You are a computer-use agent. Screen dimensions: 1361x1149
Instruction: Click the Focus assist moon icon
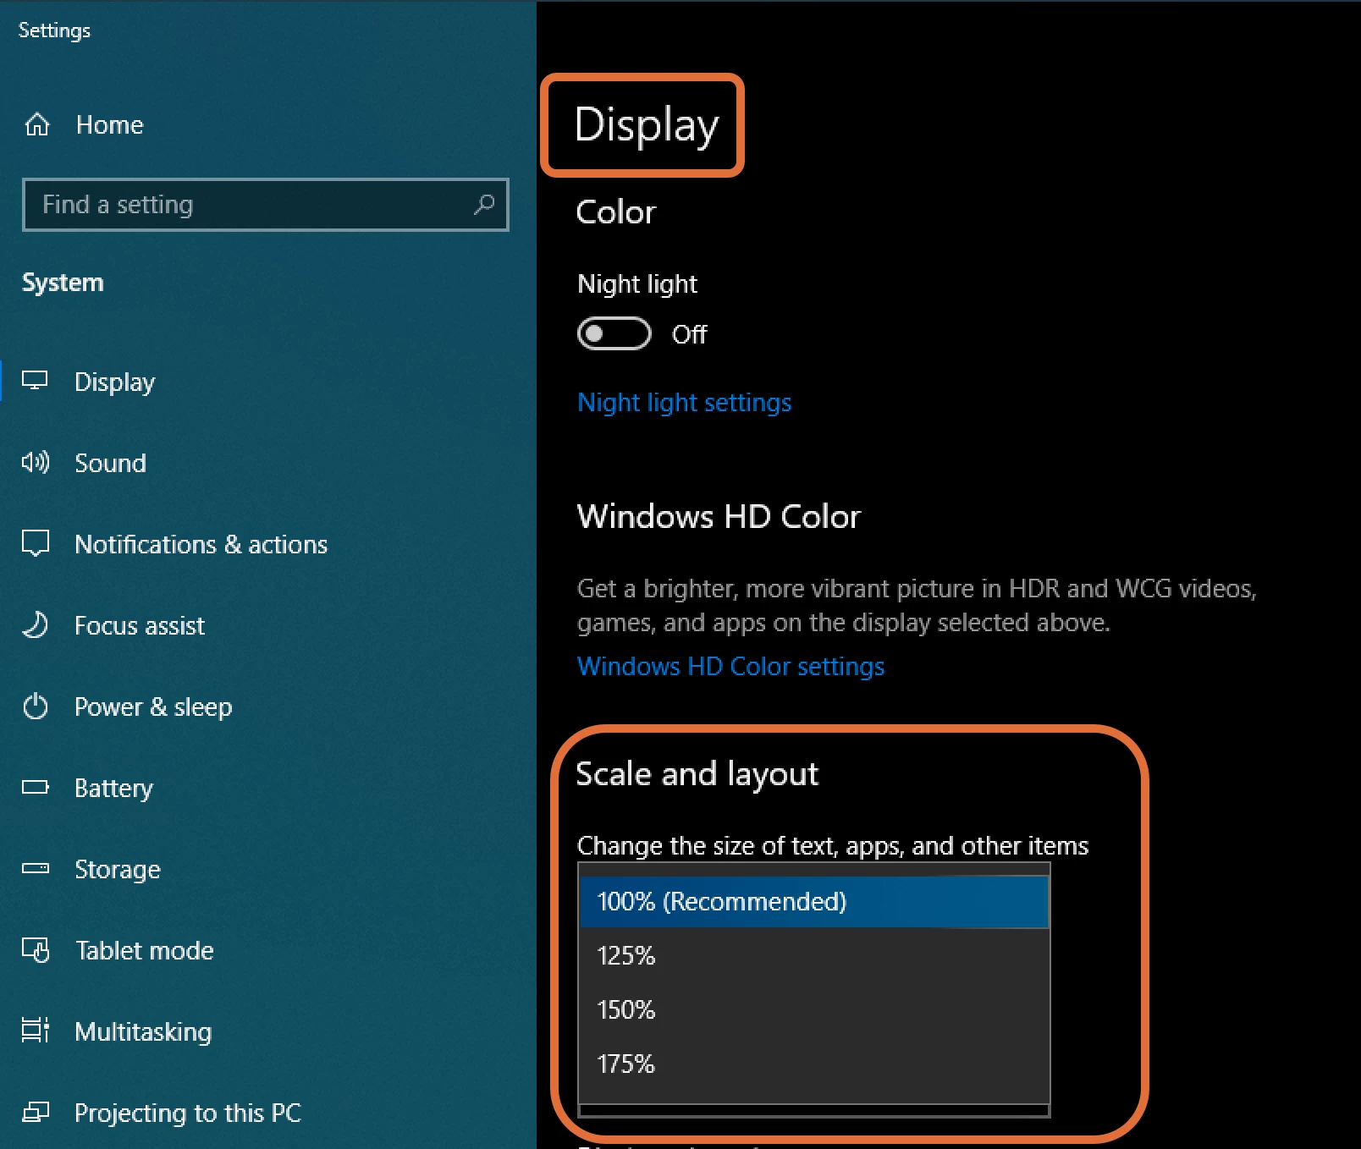point(36,625)
